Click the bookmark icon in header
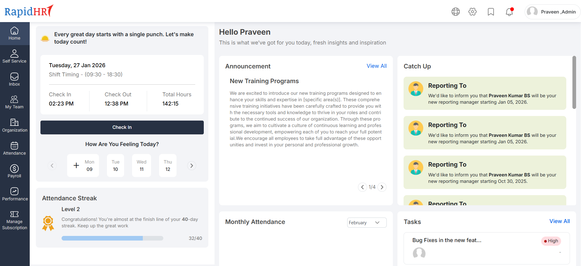 (491, 12)
